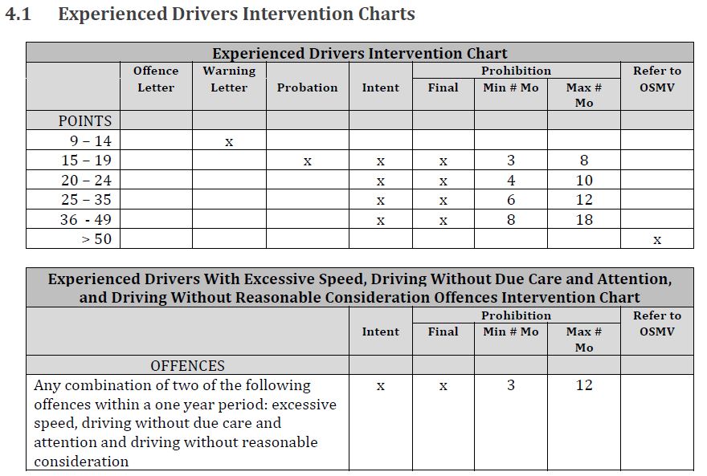Click the "Experienced Drivers Intervention Chart" table title
707x476 pixels.
[359, 54]
